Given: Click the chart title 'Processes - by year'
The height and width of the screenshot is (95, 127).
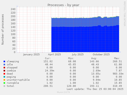Looking at the screenshot, I should point(63,5).
